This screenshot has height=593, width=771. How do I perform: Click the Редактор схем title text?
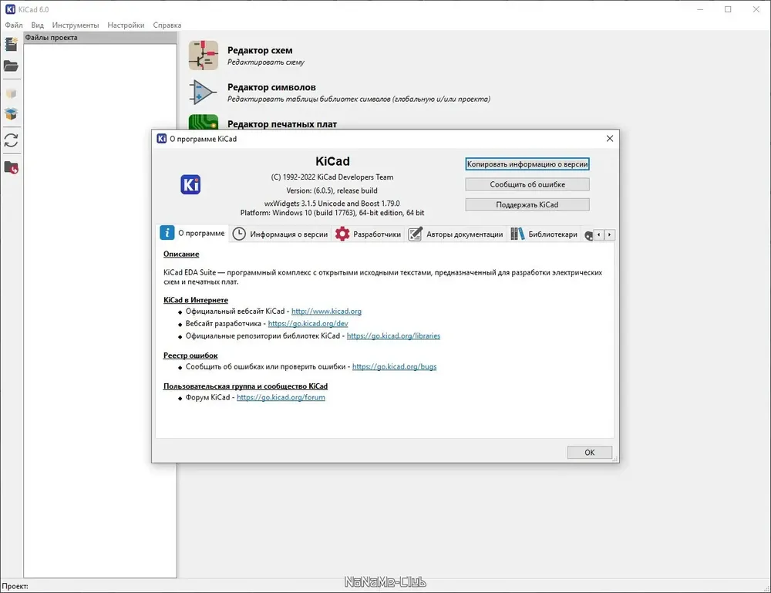[260, 50]
